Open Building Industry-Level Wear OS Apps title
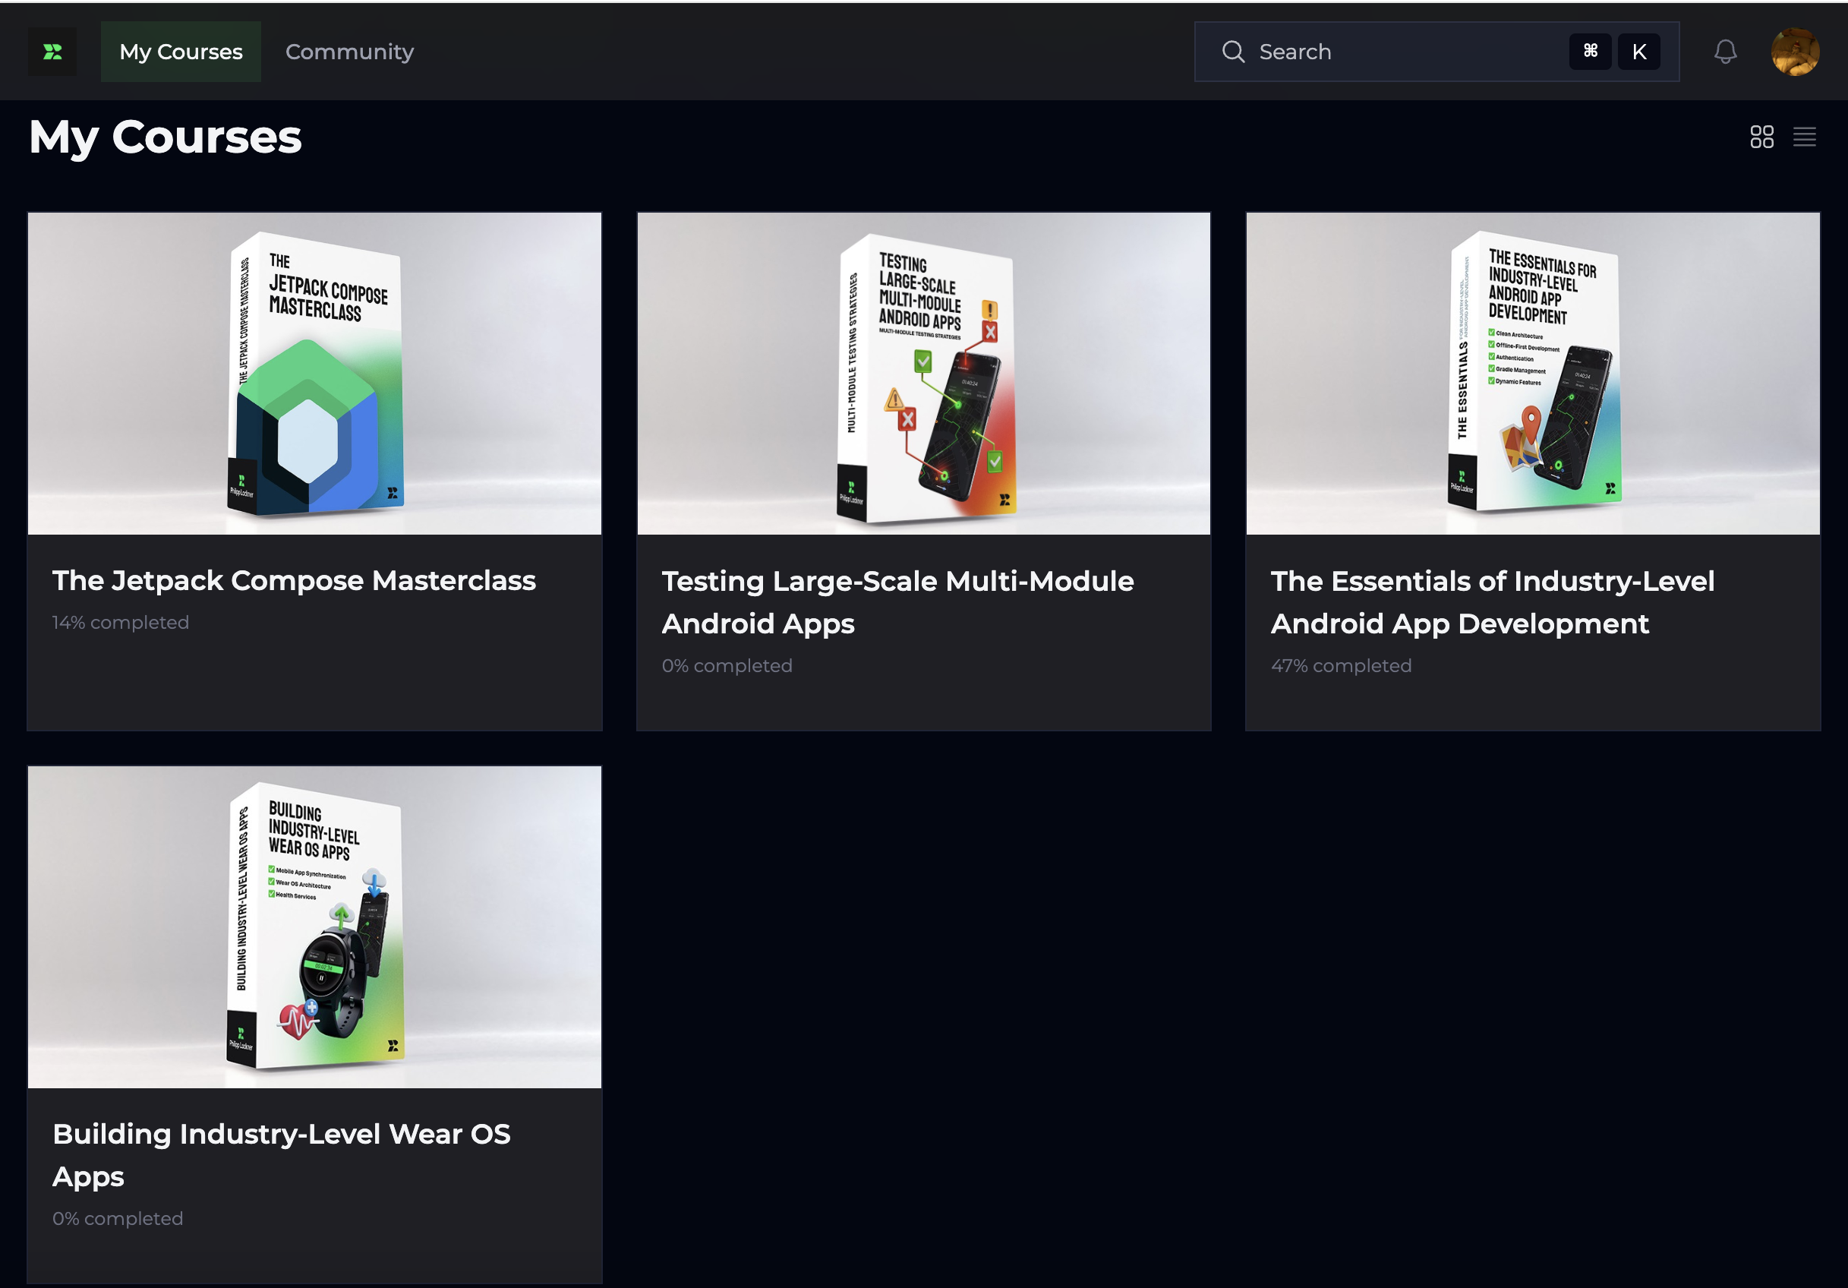The width and height of the screenshot is (1848, 1288). click(x=281, y=1154)
